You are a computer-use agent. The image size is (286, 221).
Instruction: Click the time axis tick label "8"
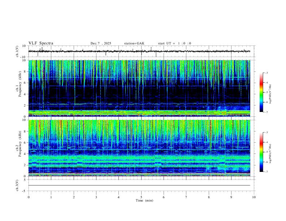click(209, 197)
